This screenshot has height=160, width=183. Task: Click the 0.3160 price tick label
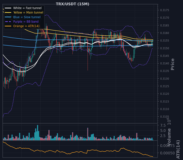[x=165, y=33]
